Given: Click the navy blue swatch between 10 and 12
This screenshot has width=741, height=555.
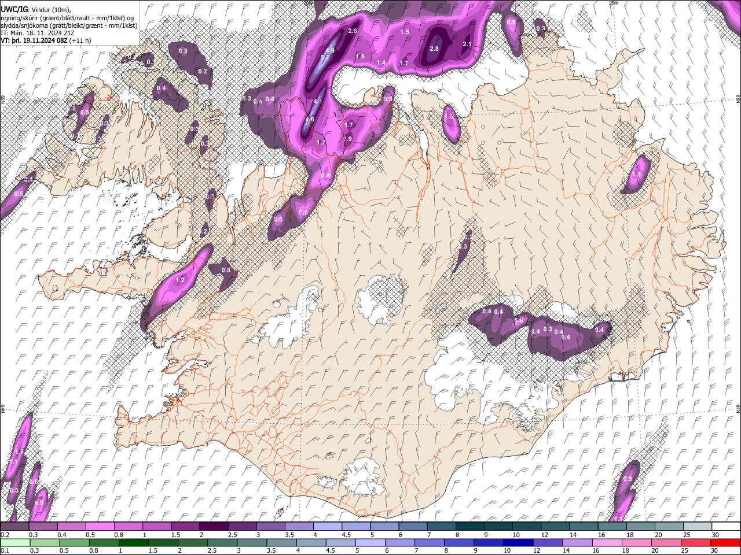Looking at the screenshot, I should click(x=518, y=542).
